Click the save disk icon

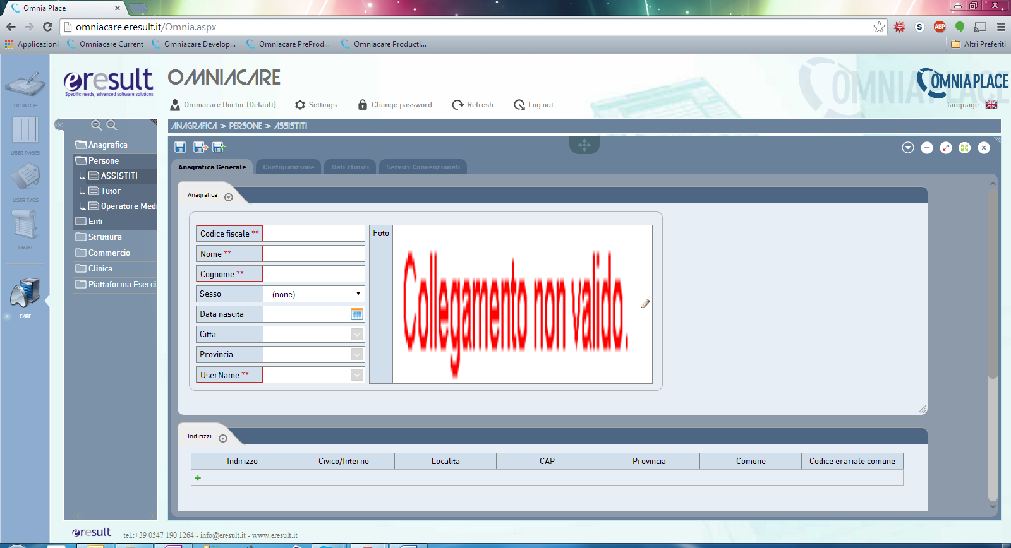180,147
